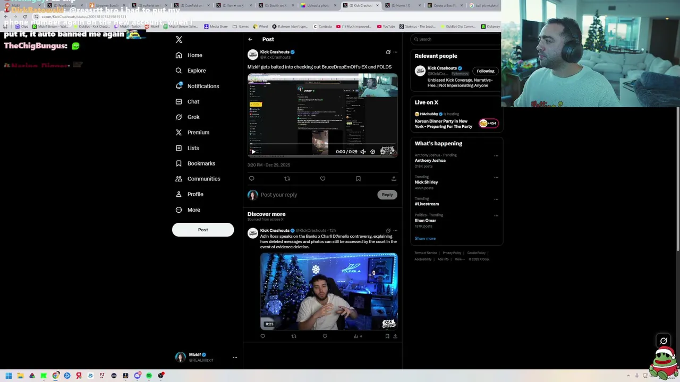Bookmark the Adin Ross post
This screenshot has height=382, width=680.
pyautogui.click(x=387, y=336)
